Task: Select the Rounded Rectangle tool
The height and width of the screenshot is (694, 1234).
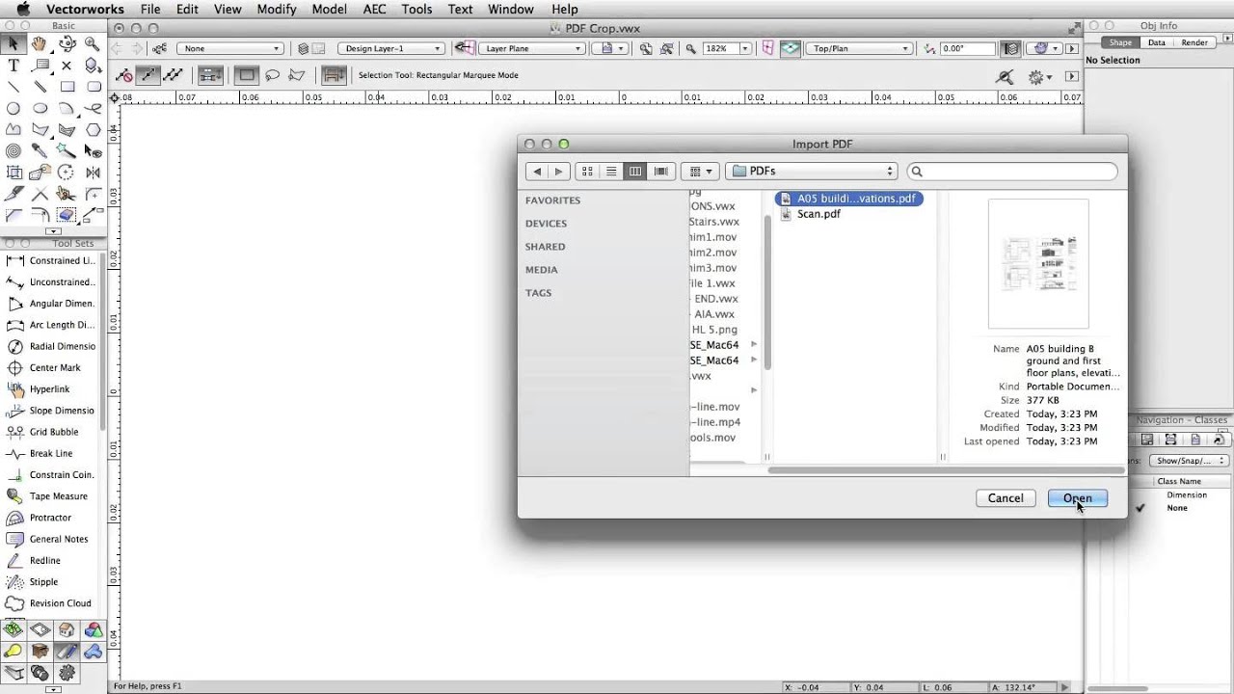Action: (93, 87)
